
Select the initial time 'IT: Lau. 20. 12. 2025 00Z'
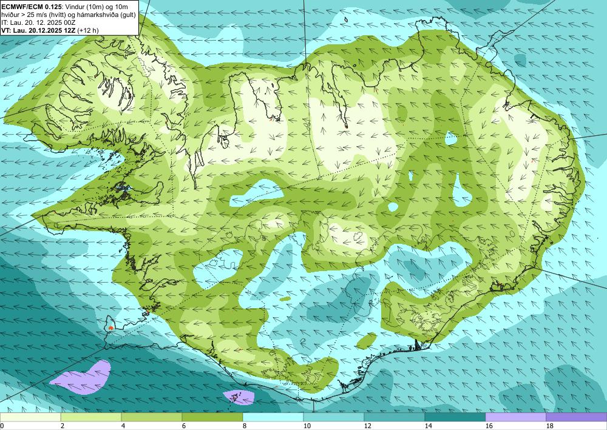click(x=38, y=22)
